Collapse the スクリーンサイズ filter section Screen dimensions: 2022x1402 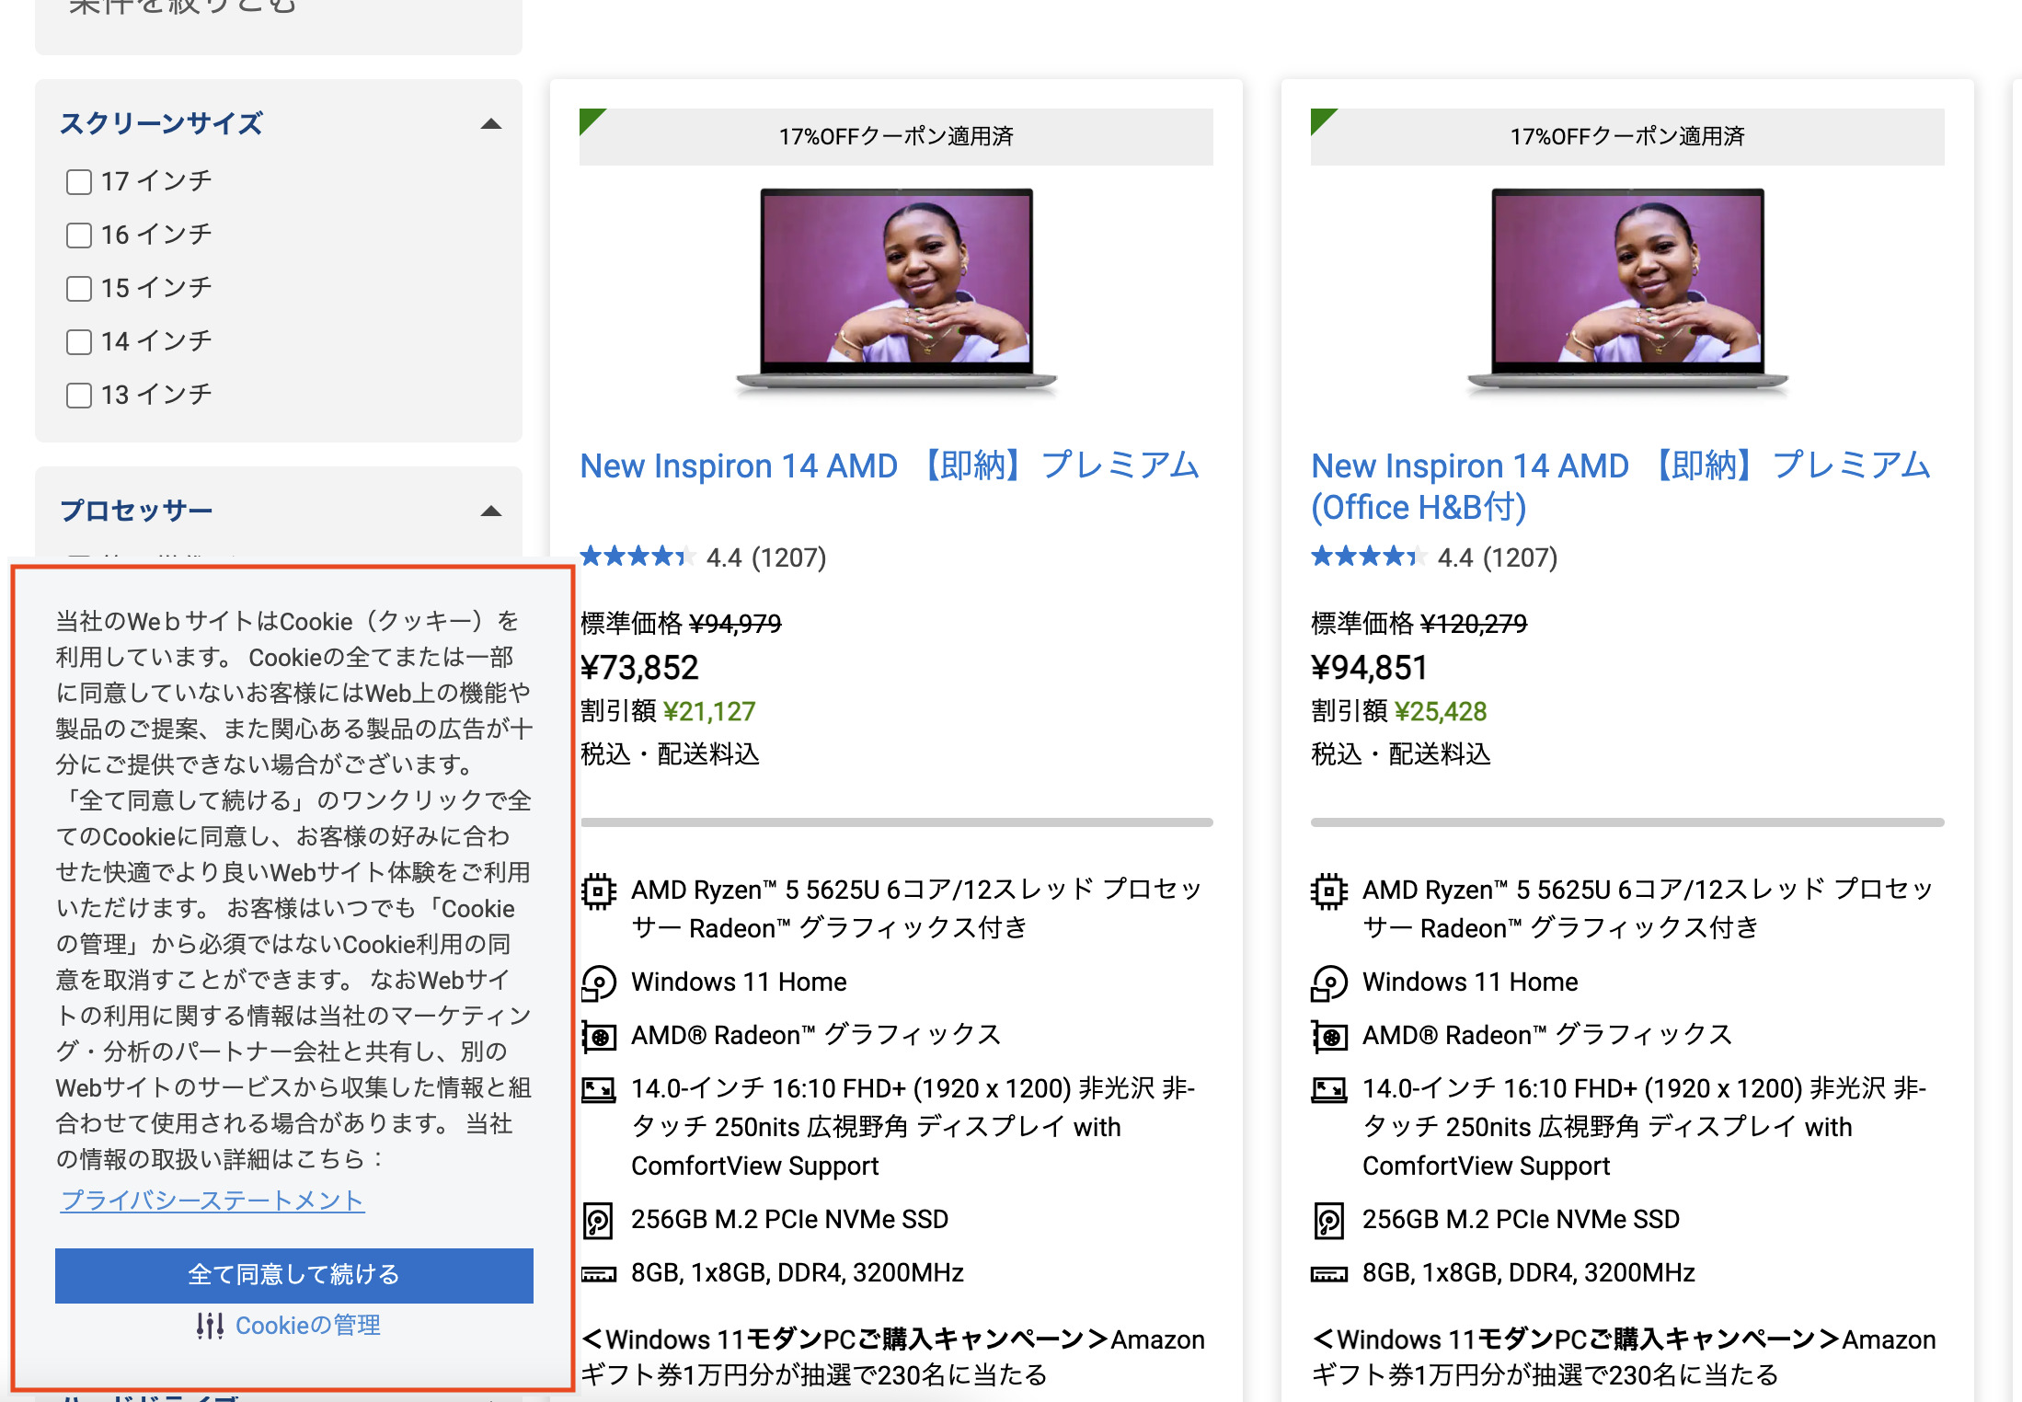click(491, 124)
